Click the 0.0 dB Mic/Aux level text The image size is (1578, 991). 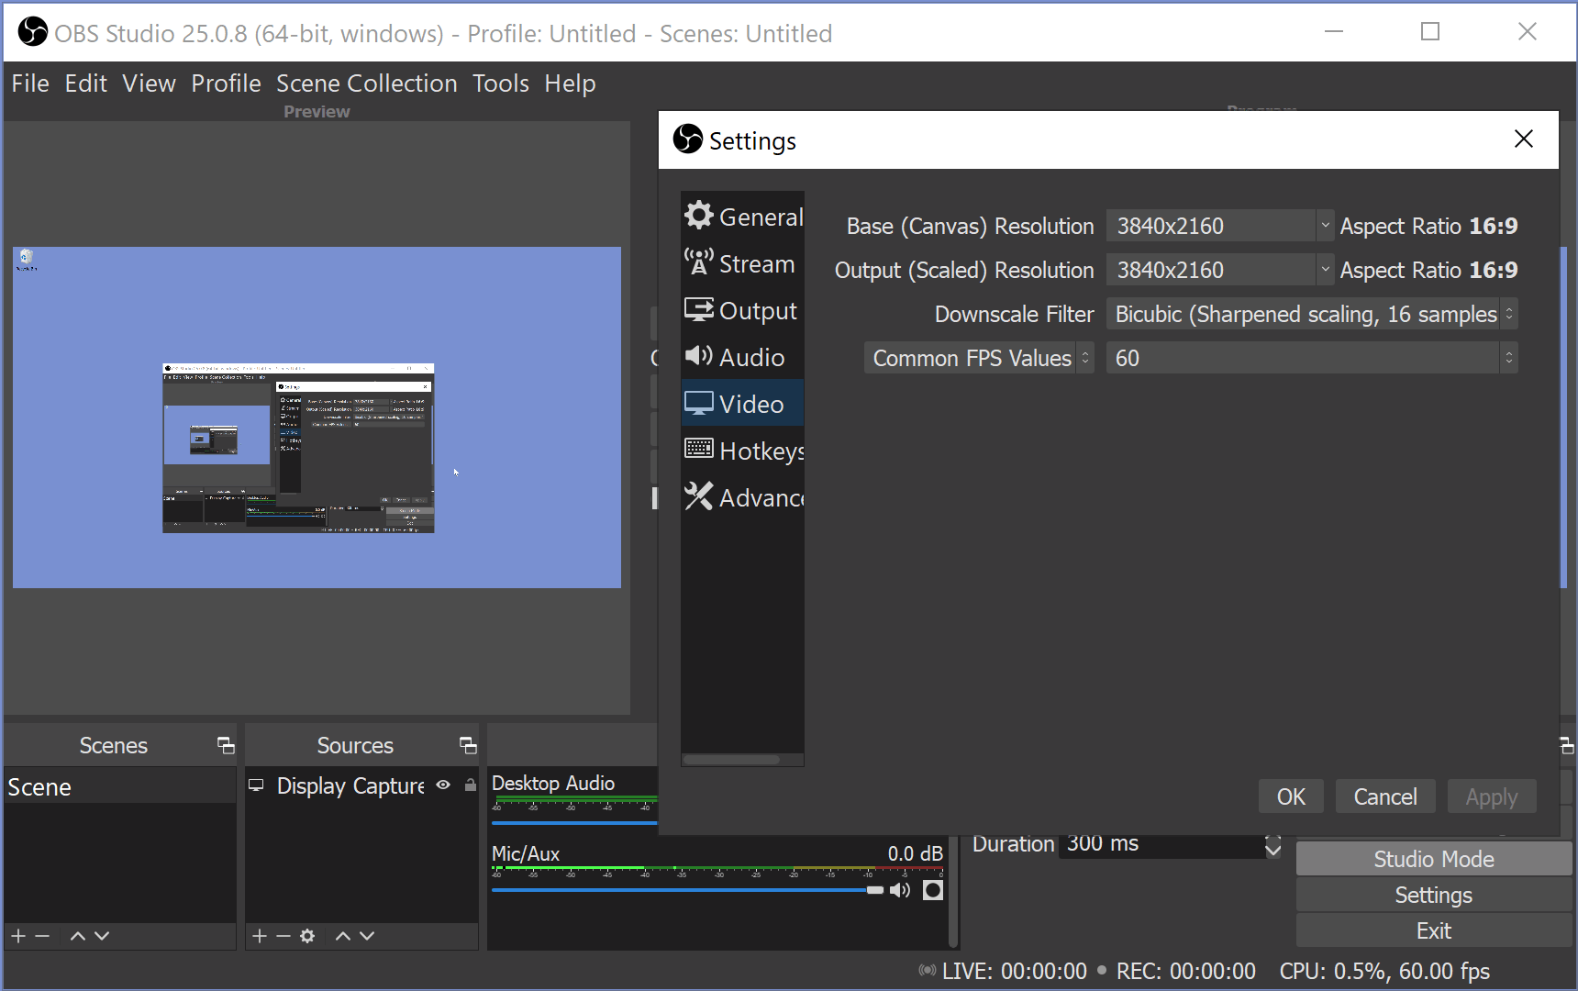915,853
